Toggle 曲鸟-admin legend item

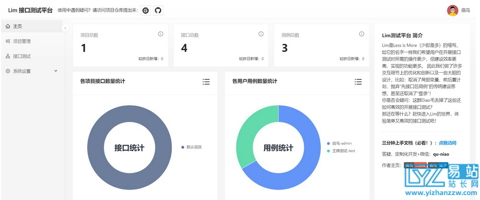click(x=340, y=143)
